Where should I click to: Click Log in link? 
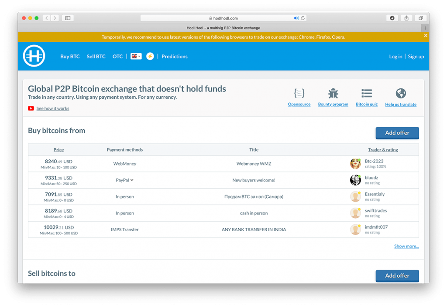click(x=395, y=57)
